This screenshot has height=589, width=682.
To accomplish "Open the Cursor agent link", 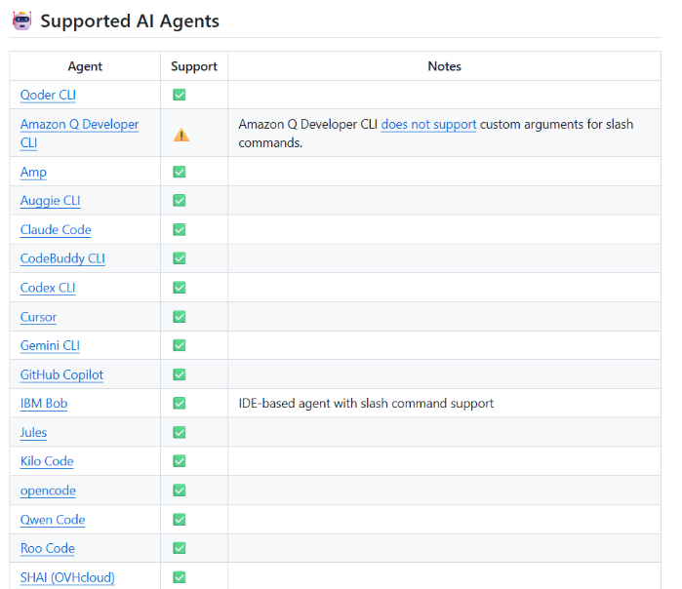I will coord(38,317).
